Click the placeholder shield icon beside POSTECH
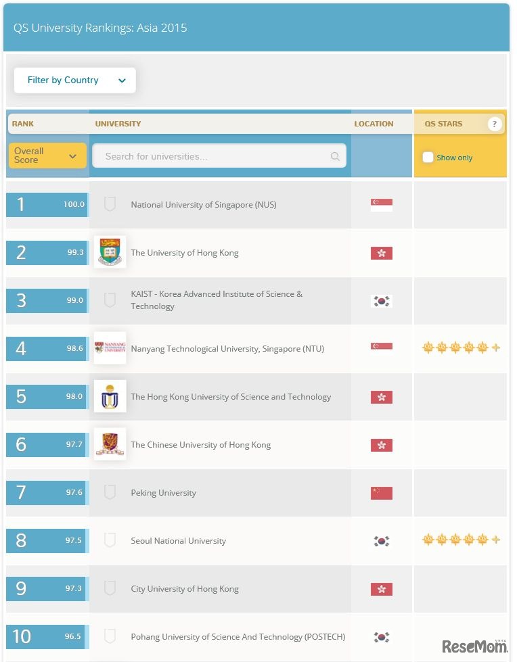517x662 pixels. pyautogui.click(x=110, y=636)
